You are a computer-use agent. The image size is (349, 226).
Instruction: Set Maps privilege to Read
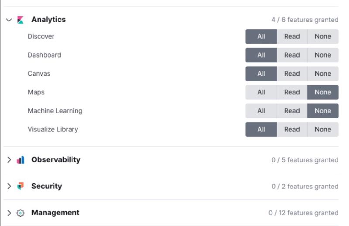tap(292, 92)
